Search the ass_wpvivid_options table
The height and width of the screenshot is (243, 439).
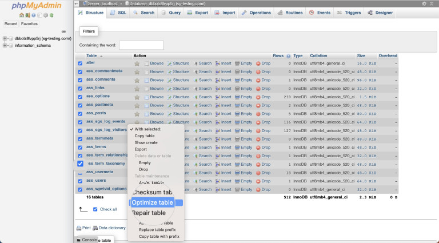[x=202, y=189]
